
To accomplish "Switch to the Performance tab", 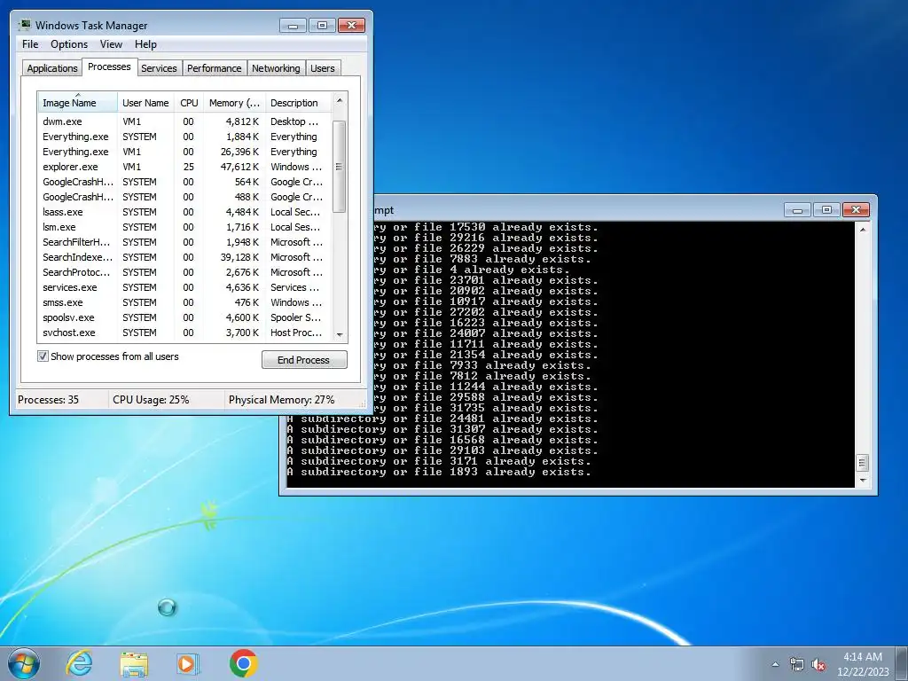I will pos(215,67).
